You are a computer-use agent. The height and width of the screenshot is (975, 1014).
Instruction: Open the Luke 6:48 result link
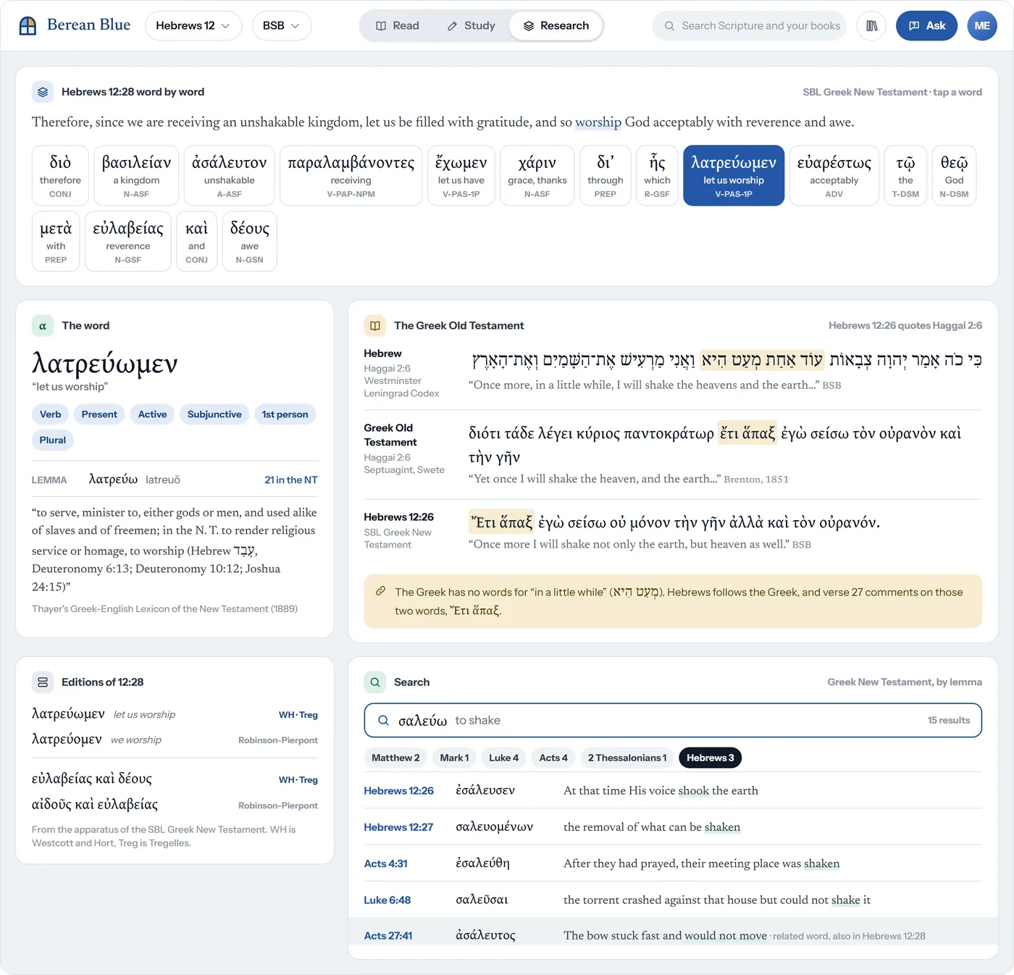tap(387, 900)
